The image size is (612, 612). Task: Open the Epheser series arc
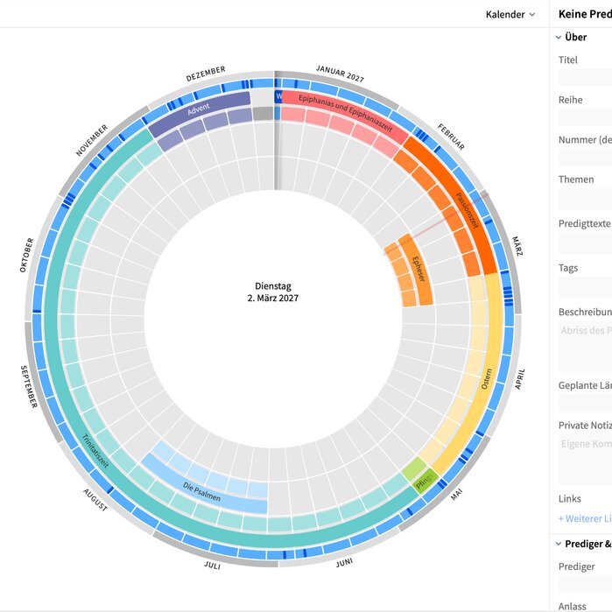click(x=418, y=270)
